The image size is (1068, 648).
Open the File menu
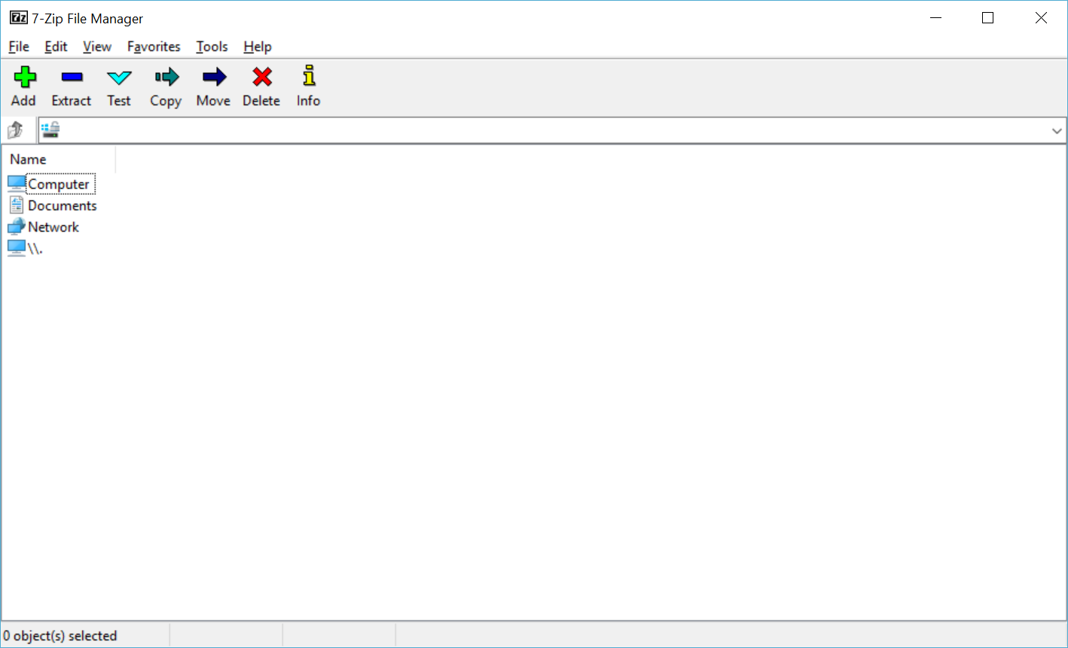click(19, 47)
